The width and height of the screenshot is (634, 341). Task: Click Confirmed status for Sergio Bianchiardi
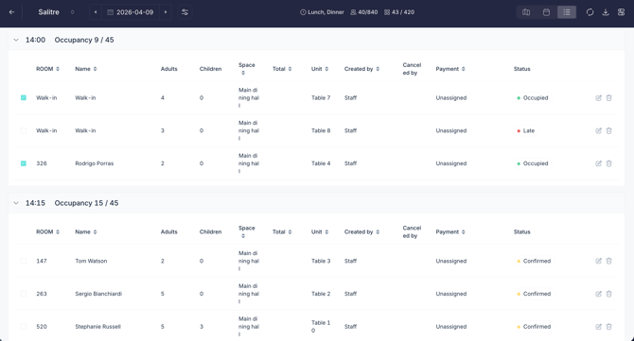click(x=534, y=294)
